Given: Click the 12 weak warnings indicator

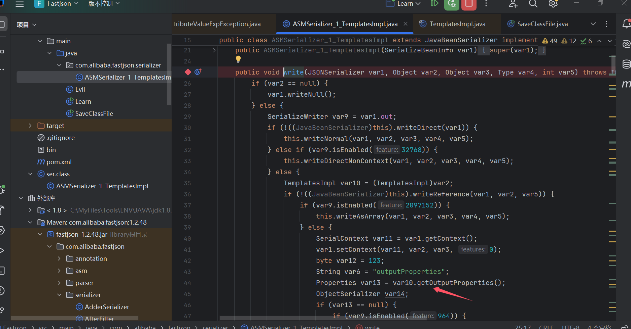Looking at the screenshot, I should tap(569, 41).
